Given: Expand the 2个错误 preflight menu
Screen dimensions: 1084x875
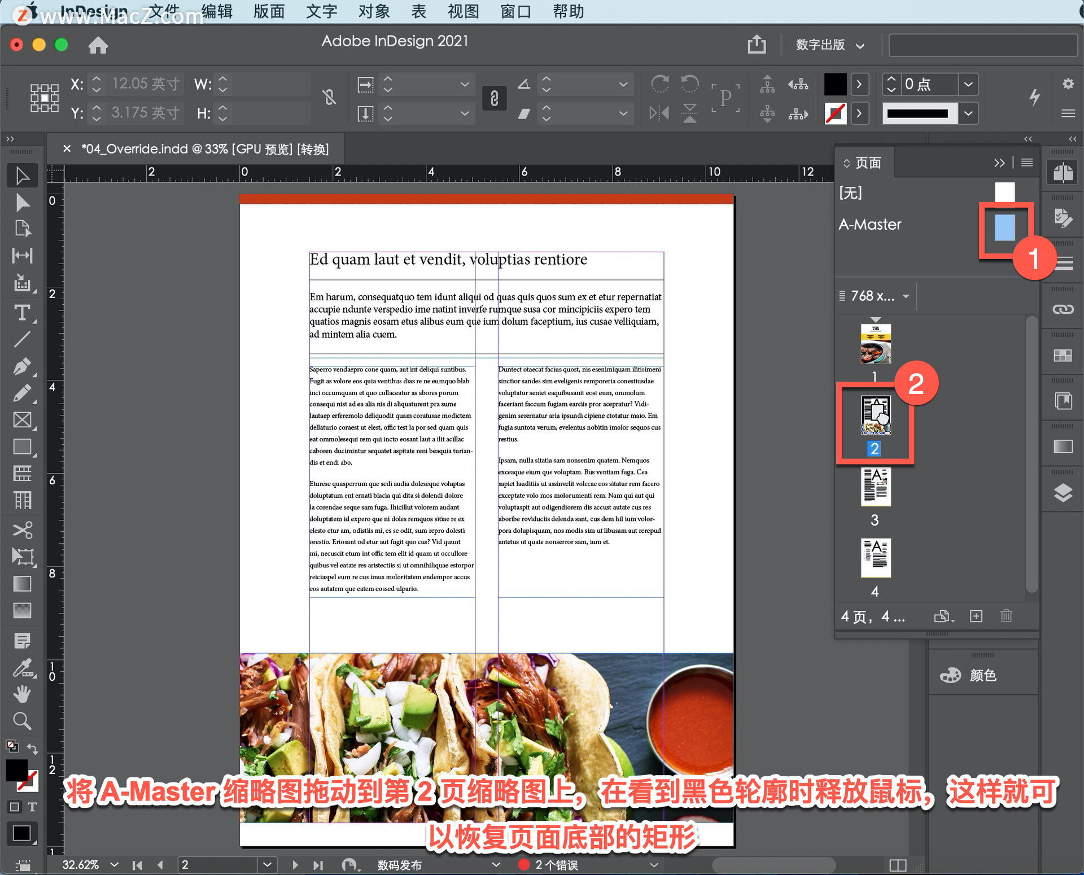Looking at the screenshot, I should (654, 864).
